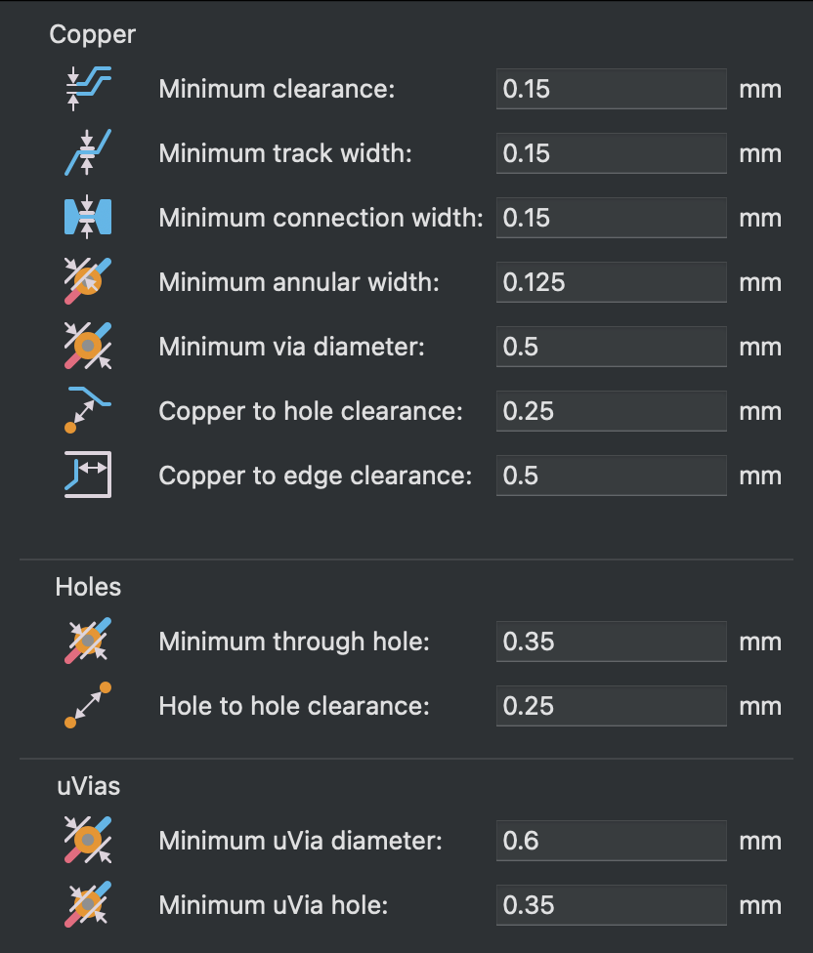Click the minimum annular width icon

(87, 281)
